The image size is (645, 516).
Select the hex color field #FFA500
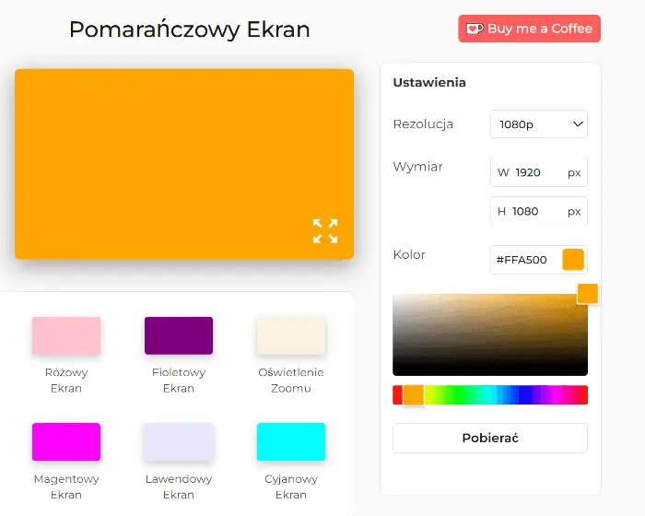pyautogui.click(x=525, y=260)
